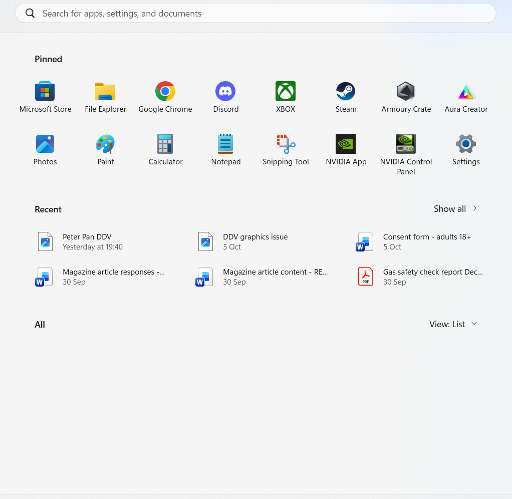
Task: Click the Magazine article content - RE... file name
Action: coord(275,272)
